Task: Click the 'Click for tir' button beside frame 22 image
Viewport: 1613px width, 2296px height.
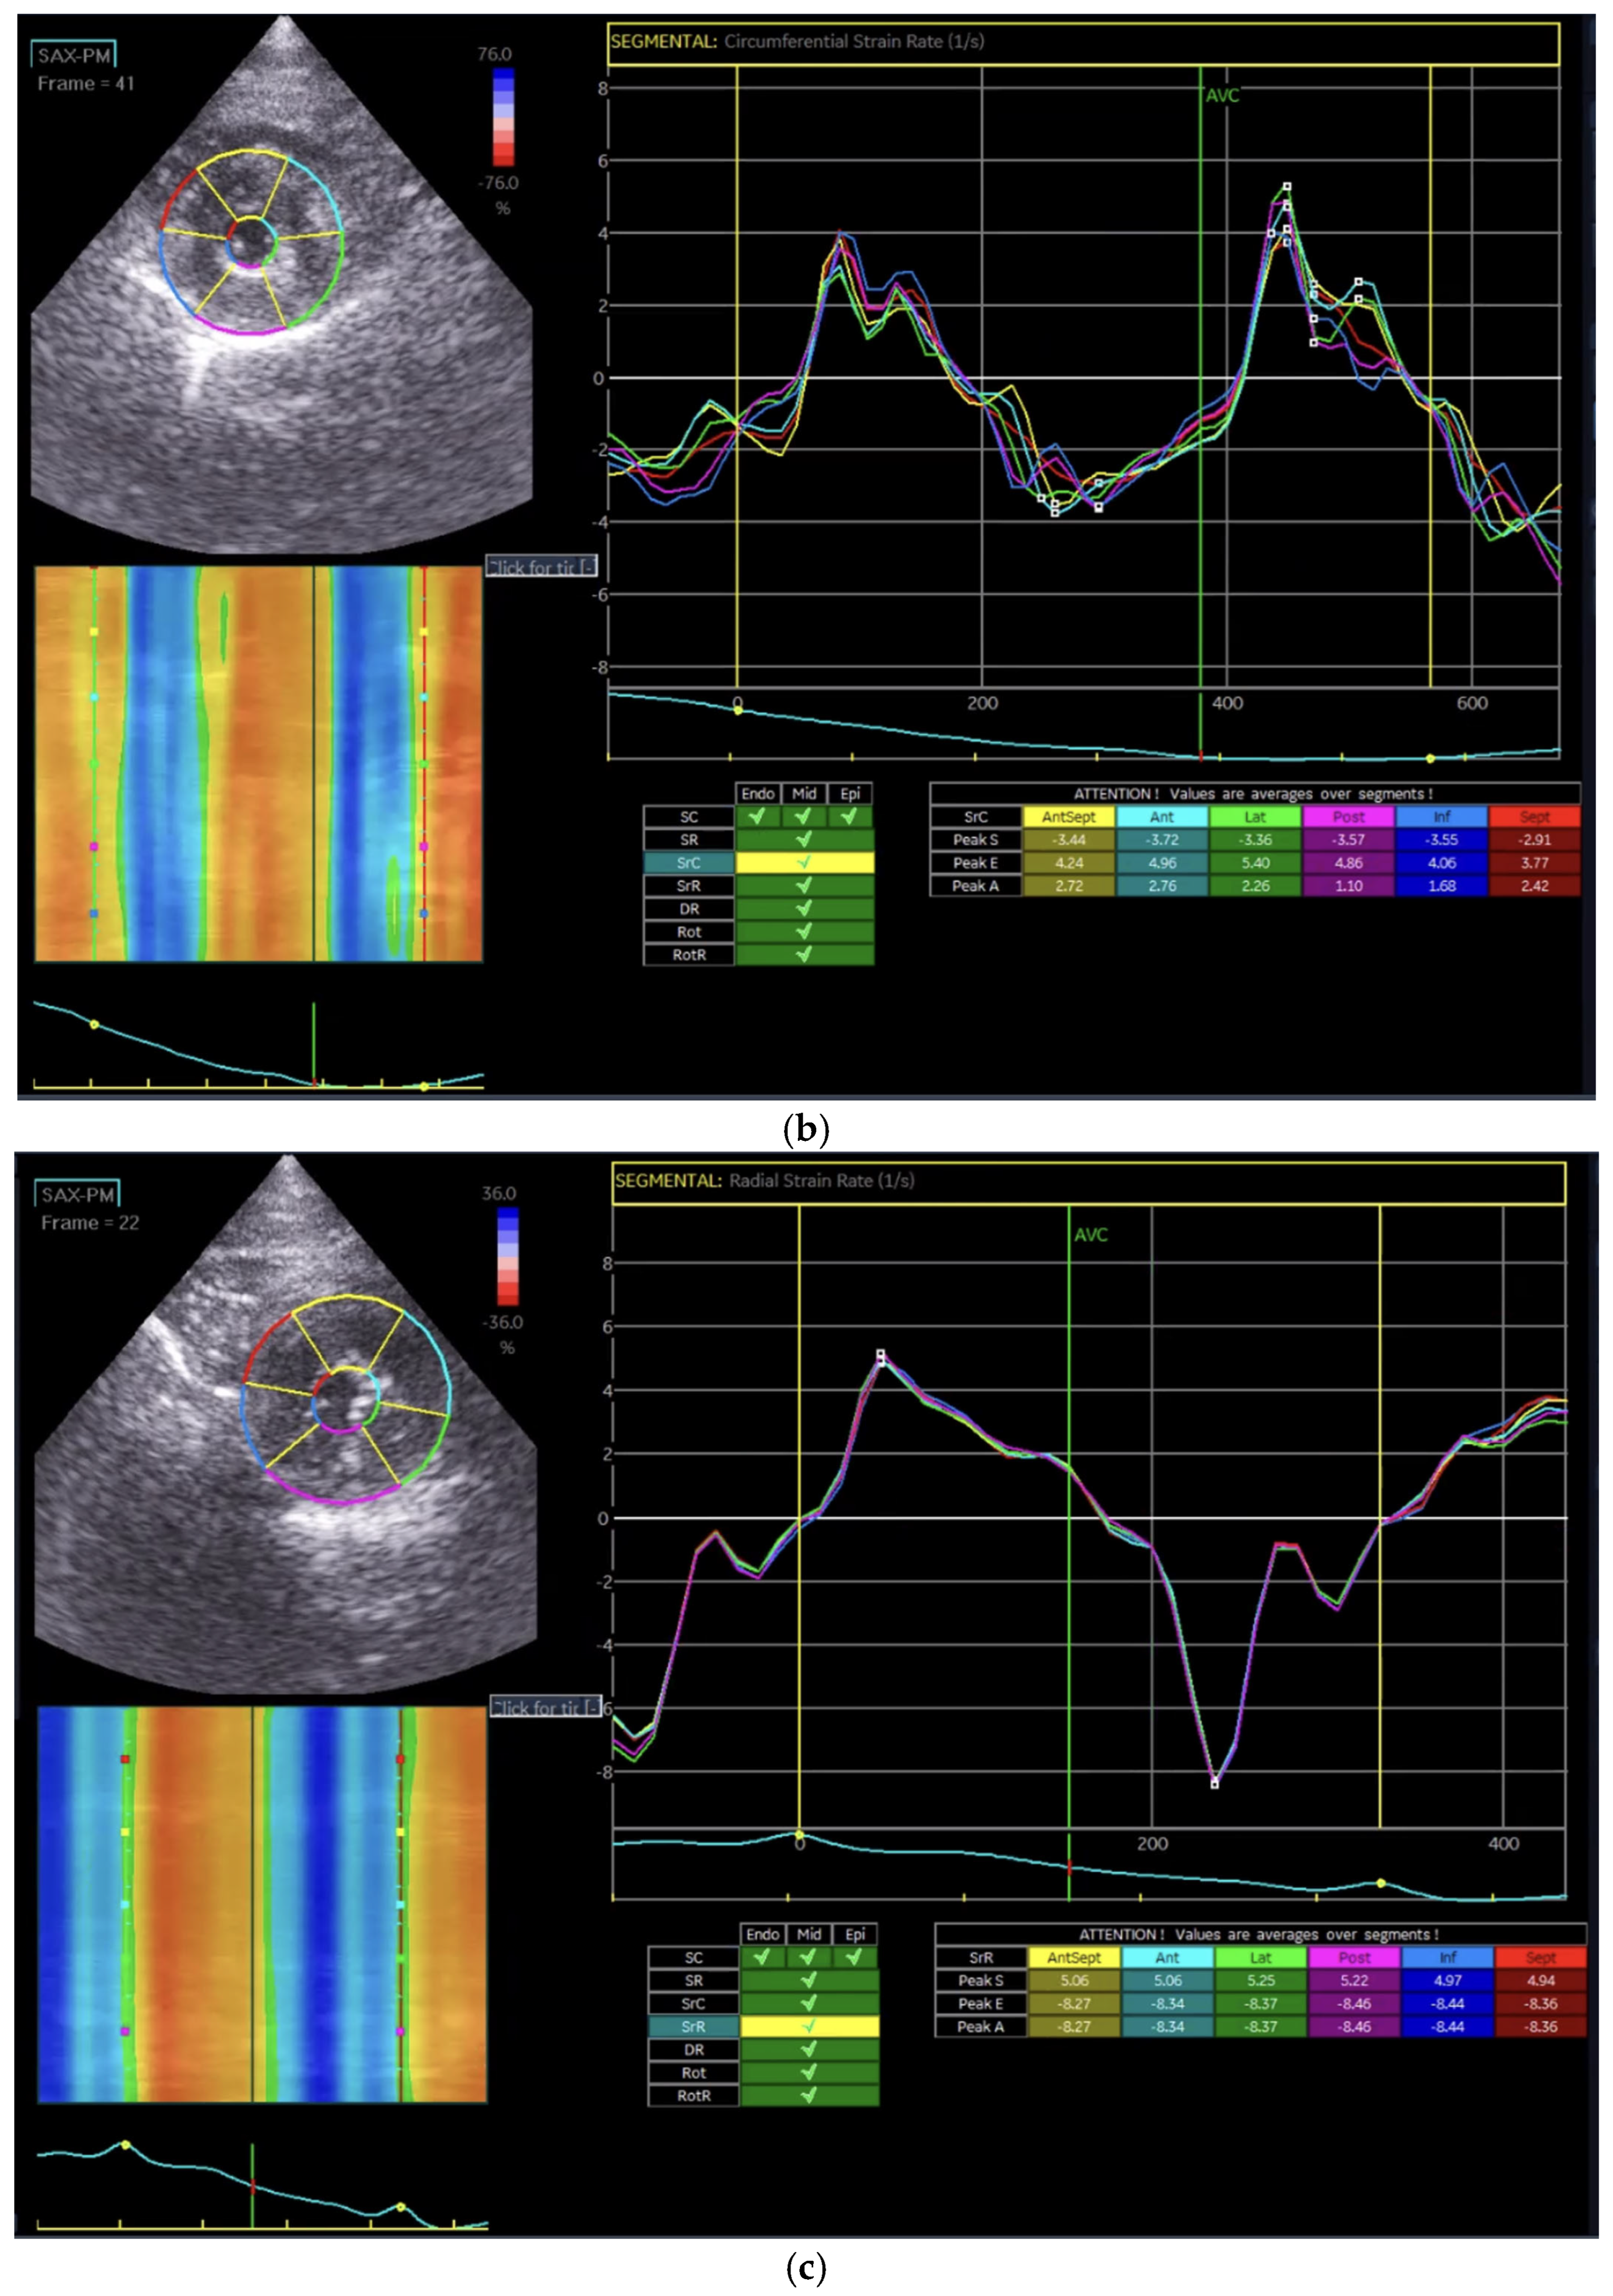Action: [546, 1707]
